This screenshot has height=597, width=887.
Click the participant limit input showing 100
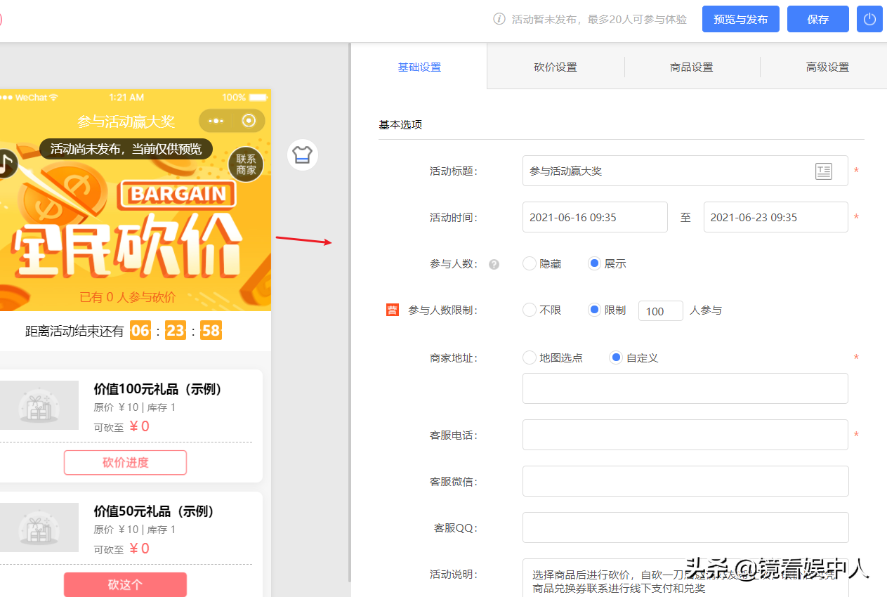660,310
